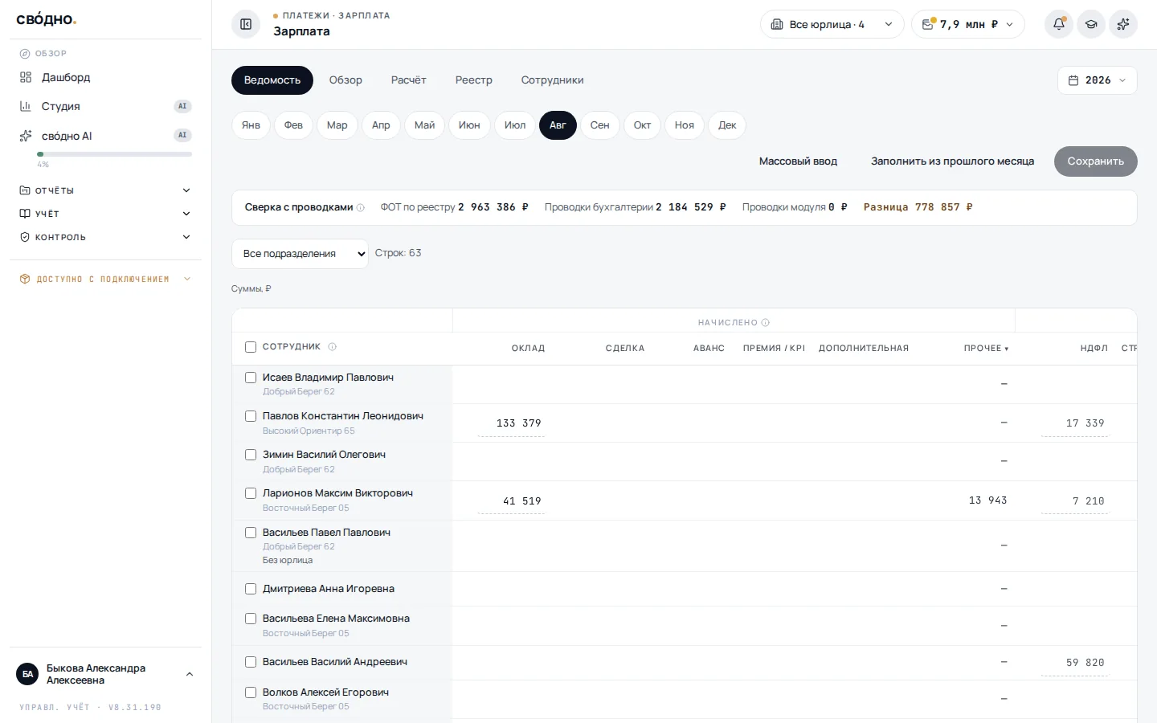Open the graduation cap learning icon
This screenshot has width=1157, height=723.
tap(1091, 24)
